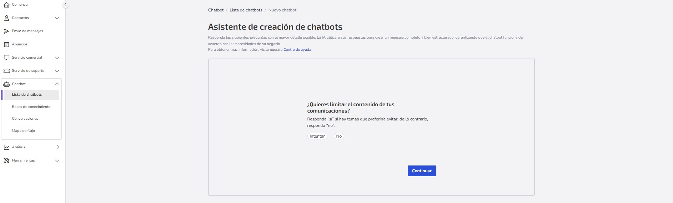Go to Lista de chatbots breadcrumb

[246, 10]
